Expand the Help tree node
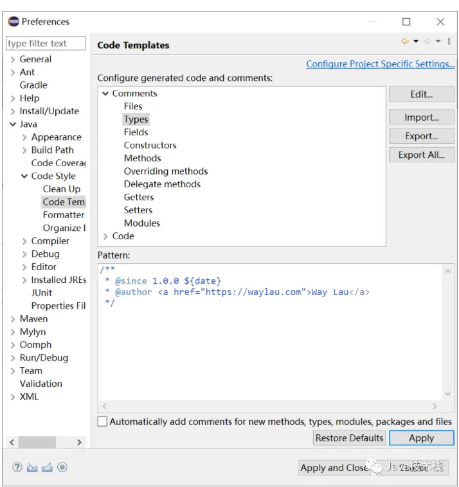Image resolution: width=459 pixels, height=487 pixels. pyautogui.click(x=13, y=98)
